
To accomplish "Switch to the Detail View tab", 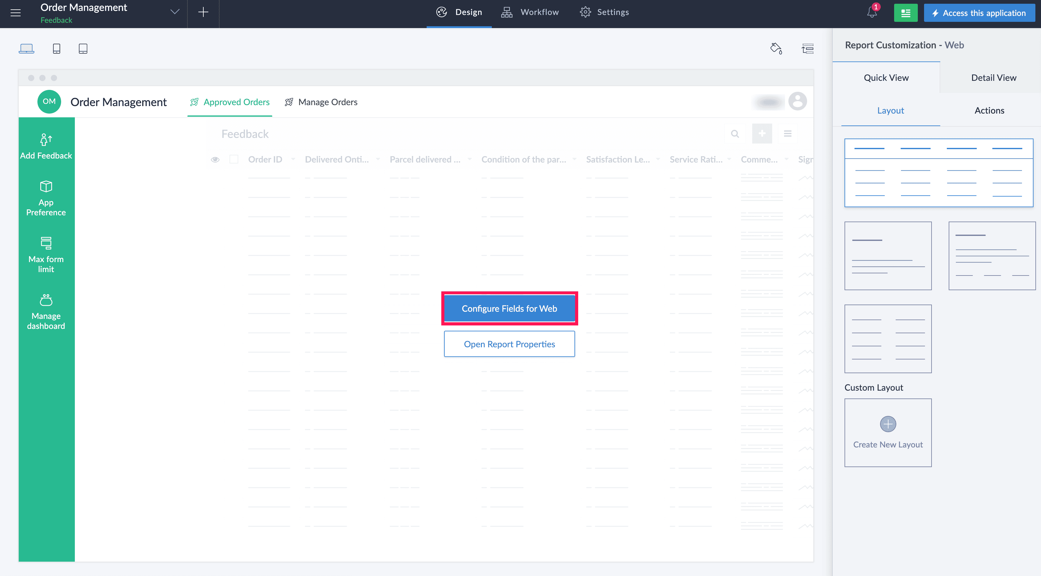I will 993,78.
